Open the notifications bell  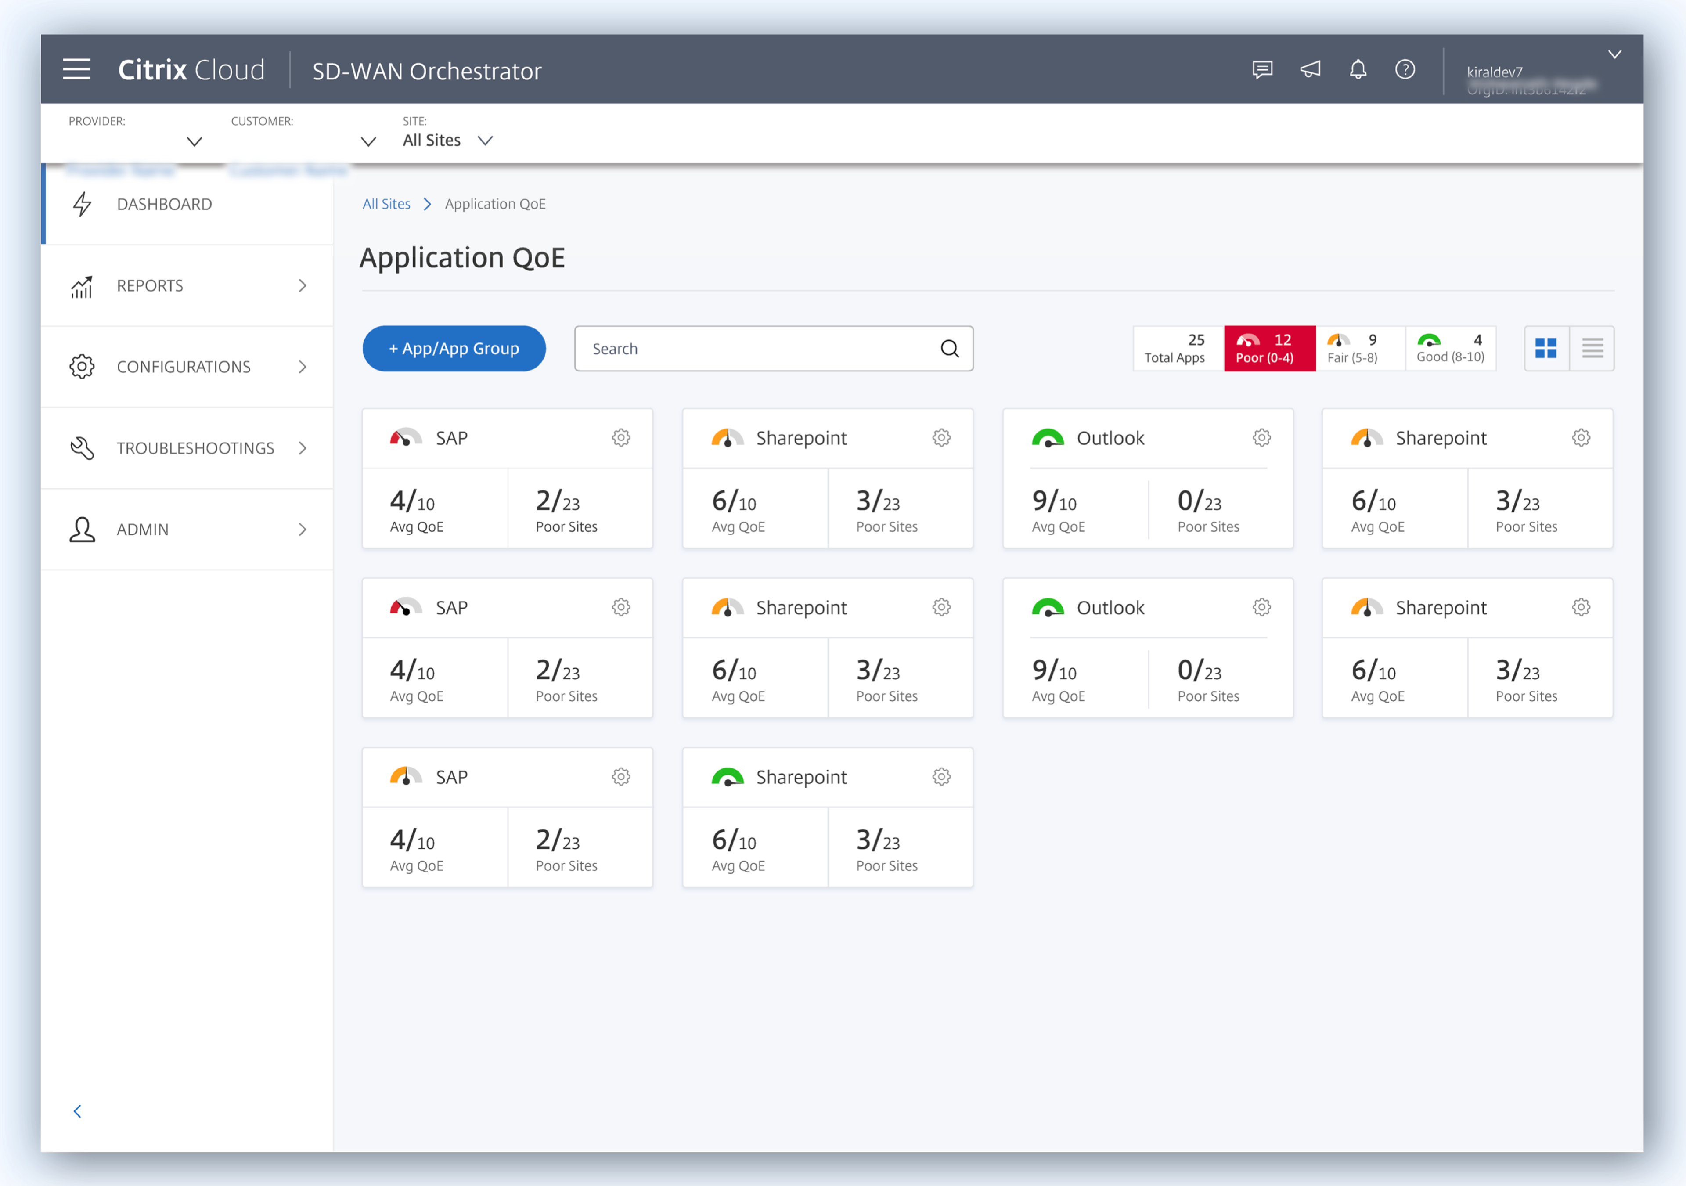(x=1358, y=70)
